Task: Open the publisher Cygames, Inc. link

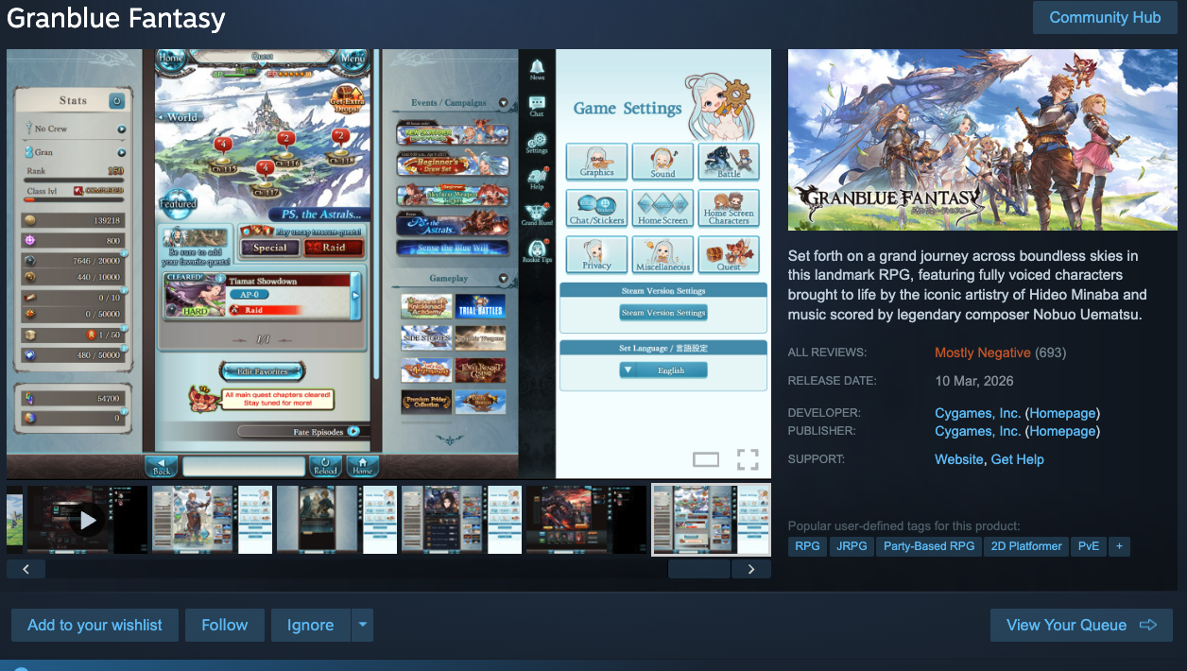Action: click(977, 431)
